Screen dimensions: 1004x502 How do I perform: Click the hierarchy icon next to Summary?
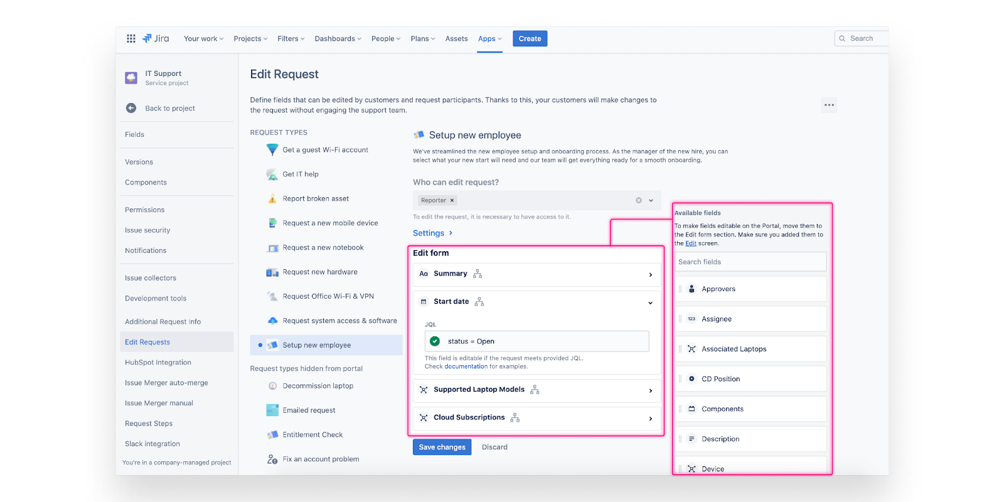point(478,274)
